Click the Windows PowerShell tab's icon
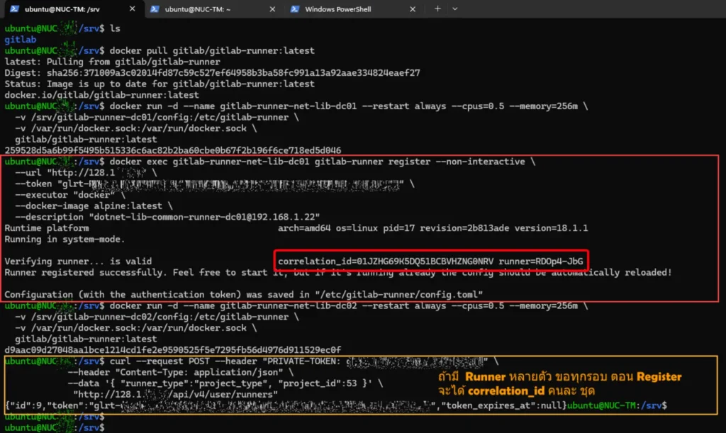 [x=294, y=9]
